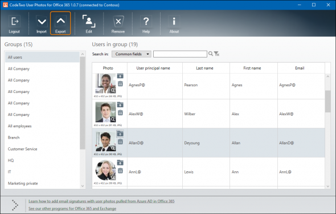
Task: Zoom photo icon for Ann Lewis
Action: pyautogui.click(x=113, y=177)
